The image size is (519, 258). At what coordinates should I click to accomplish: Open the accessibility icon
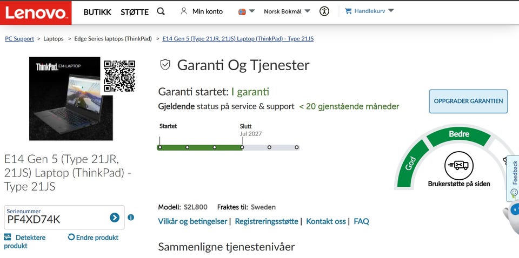pyautogui.click(x=324, y=11)
